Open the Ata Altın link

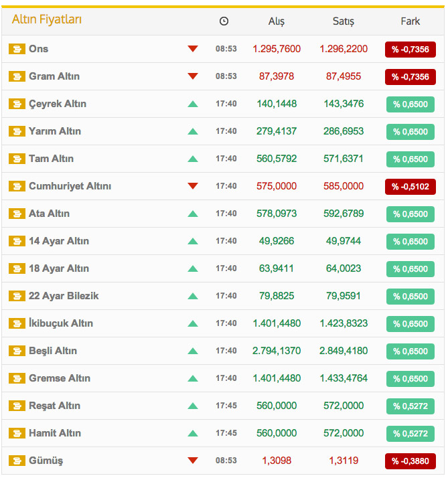pos(49,214)
